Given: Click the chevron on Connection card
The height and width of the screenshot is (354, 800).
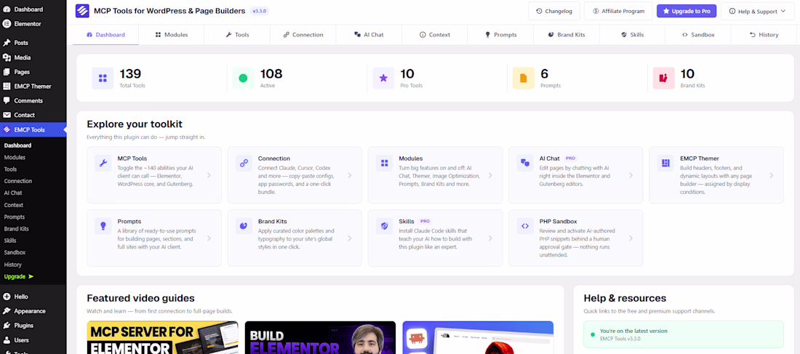Looking at the screenshot, I should [350, 175].
